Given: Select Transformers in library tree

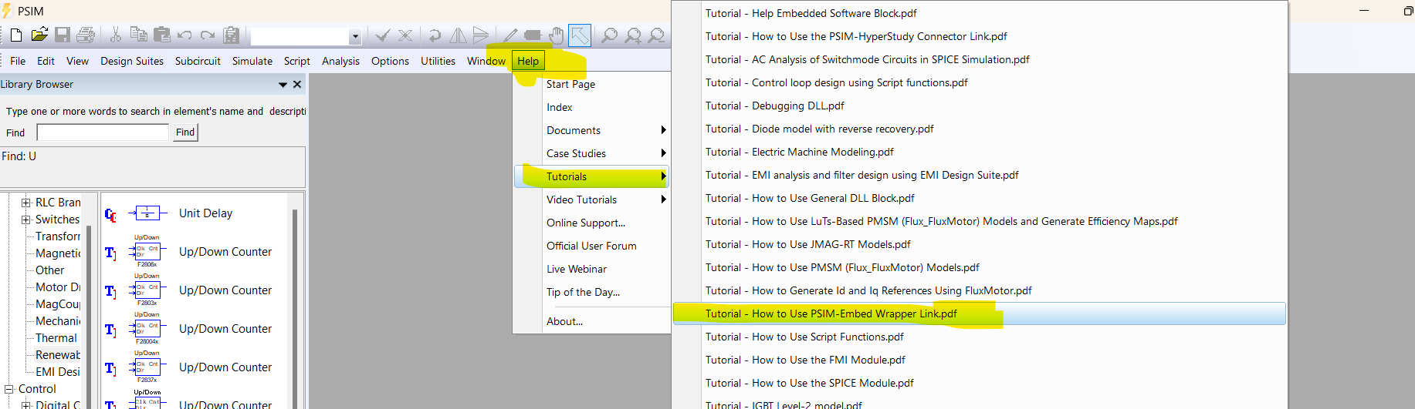Looking at the screenshot, I should pos(58,236).
